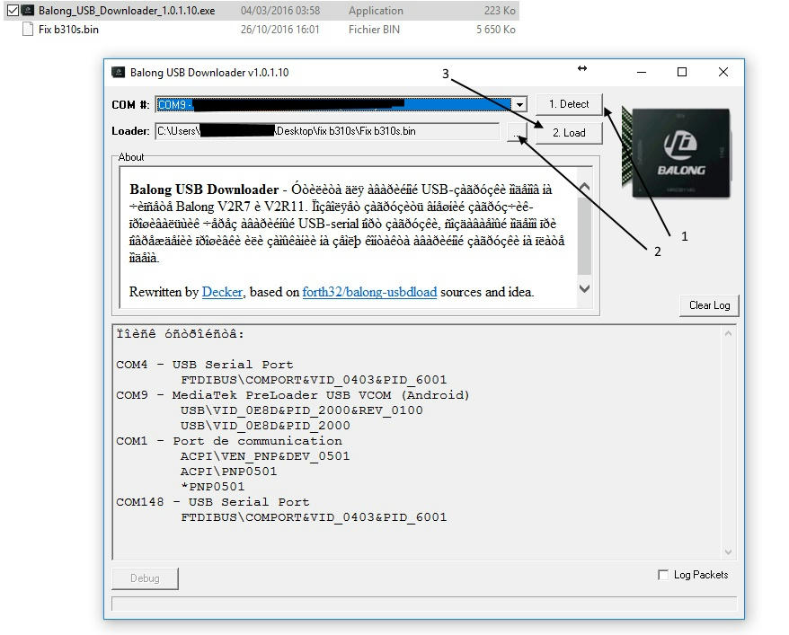The width and height of the screenshot is (789, 635).
Task: Click the About box scrollbar thumb
Action: (x=584, y=234)
